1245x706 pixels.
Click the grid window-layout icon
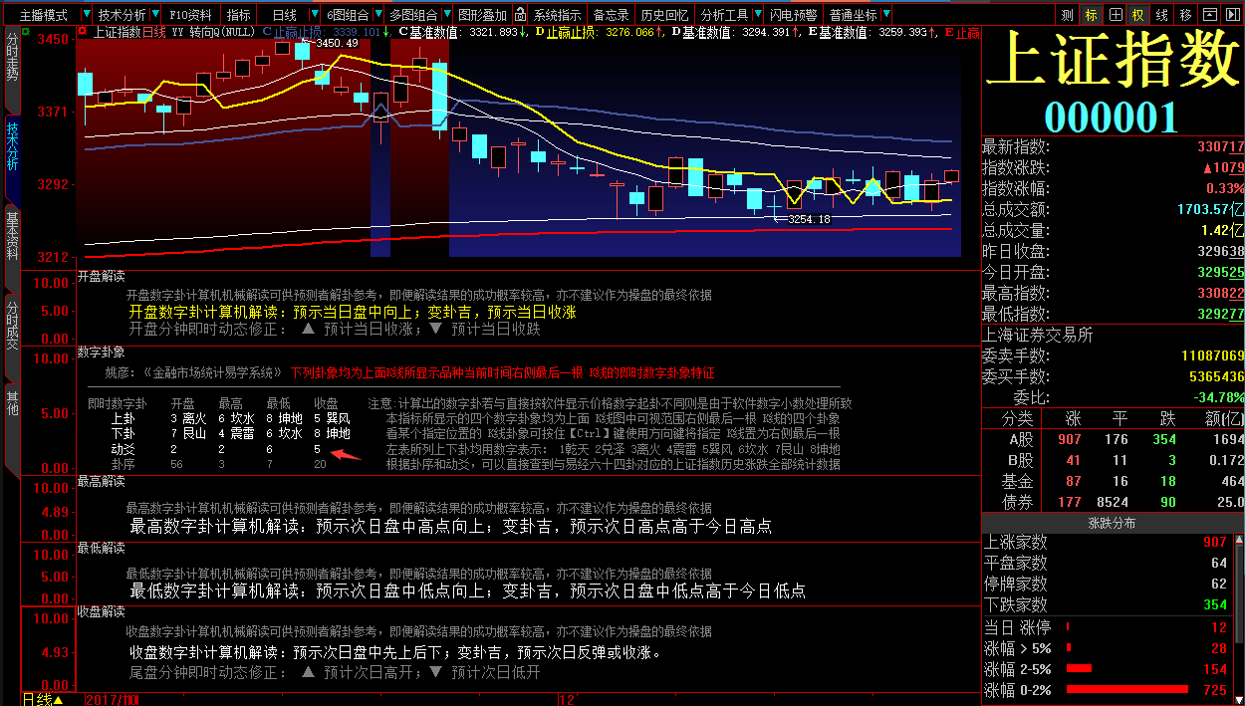click(1115, 15)
